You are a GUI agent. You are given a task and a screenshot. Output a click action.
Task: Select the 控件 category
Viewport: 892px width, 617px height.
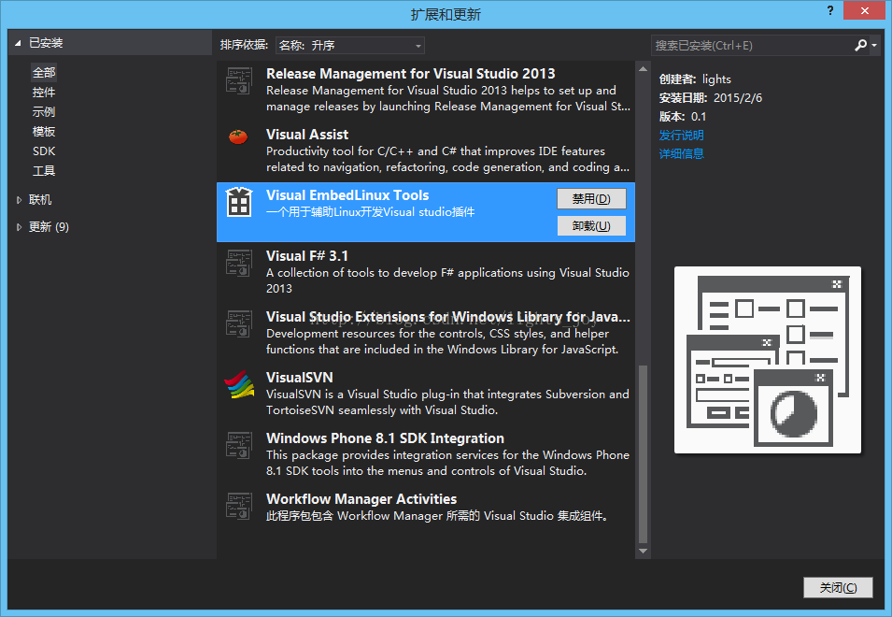(44, 93)
